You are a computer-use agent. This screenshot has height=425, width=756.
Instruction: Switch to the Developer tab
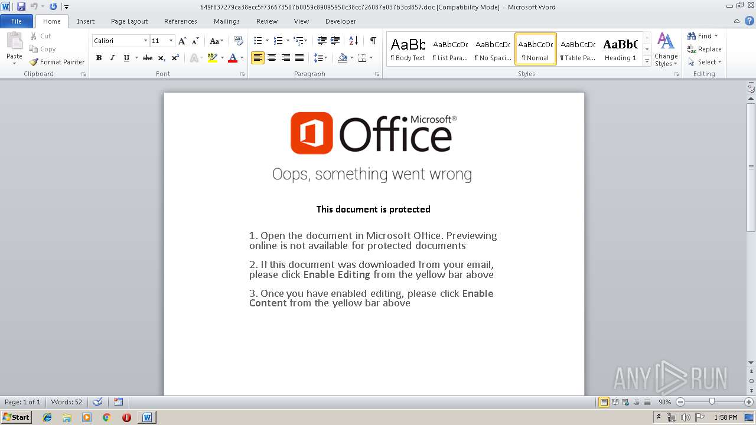(341, 21)
